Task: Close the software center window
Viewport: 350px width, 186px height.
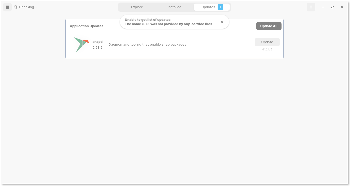Action: [x=342, y=7]
